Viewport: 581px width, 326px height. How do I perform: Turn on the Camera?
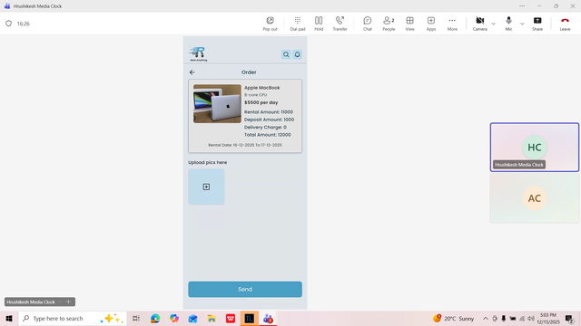(x=480, y=24)
